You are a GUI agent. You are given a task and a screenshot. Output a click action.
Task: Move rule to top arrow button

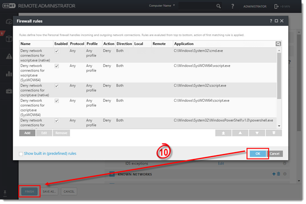[223, 133]
